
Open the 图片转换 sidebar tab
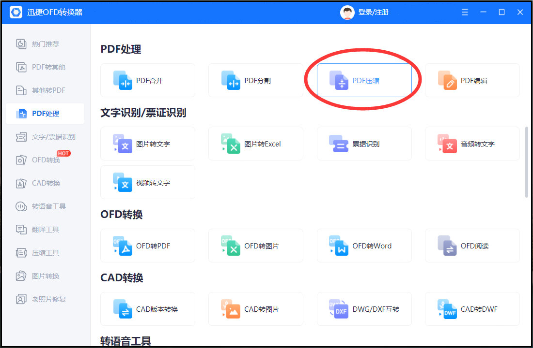(45, 276)
